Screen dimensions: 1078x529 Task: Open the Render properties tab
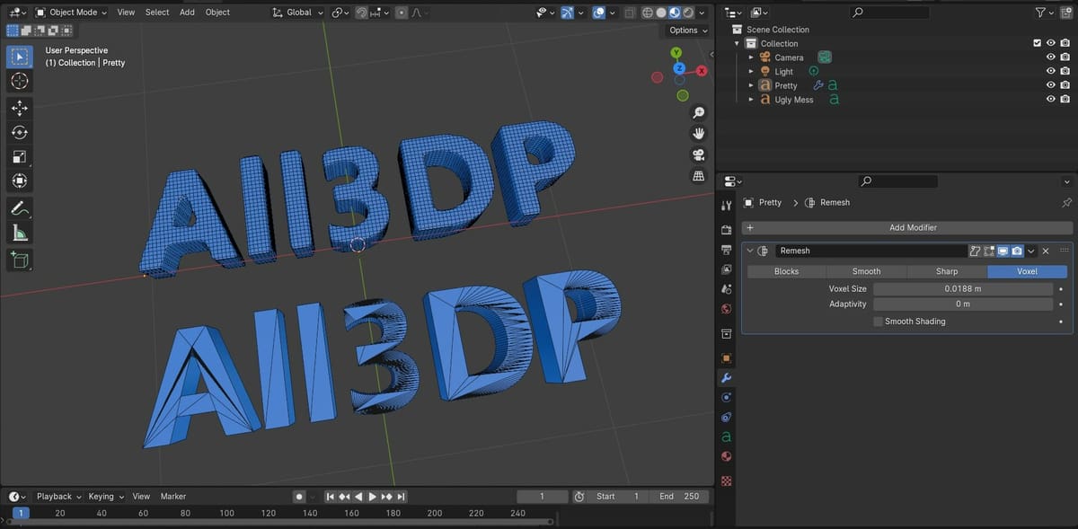727,230
